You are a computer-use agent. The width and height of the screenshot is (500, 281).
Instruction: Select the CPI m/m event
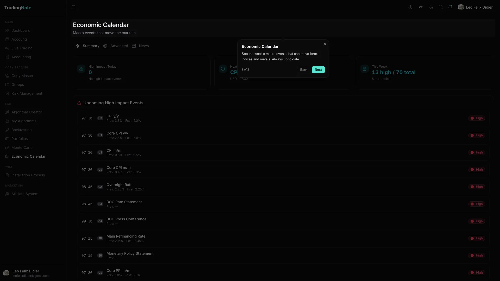(283, 152)
